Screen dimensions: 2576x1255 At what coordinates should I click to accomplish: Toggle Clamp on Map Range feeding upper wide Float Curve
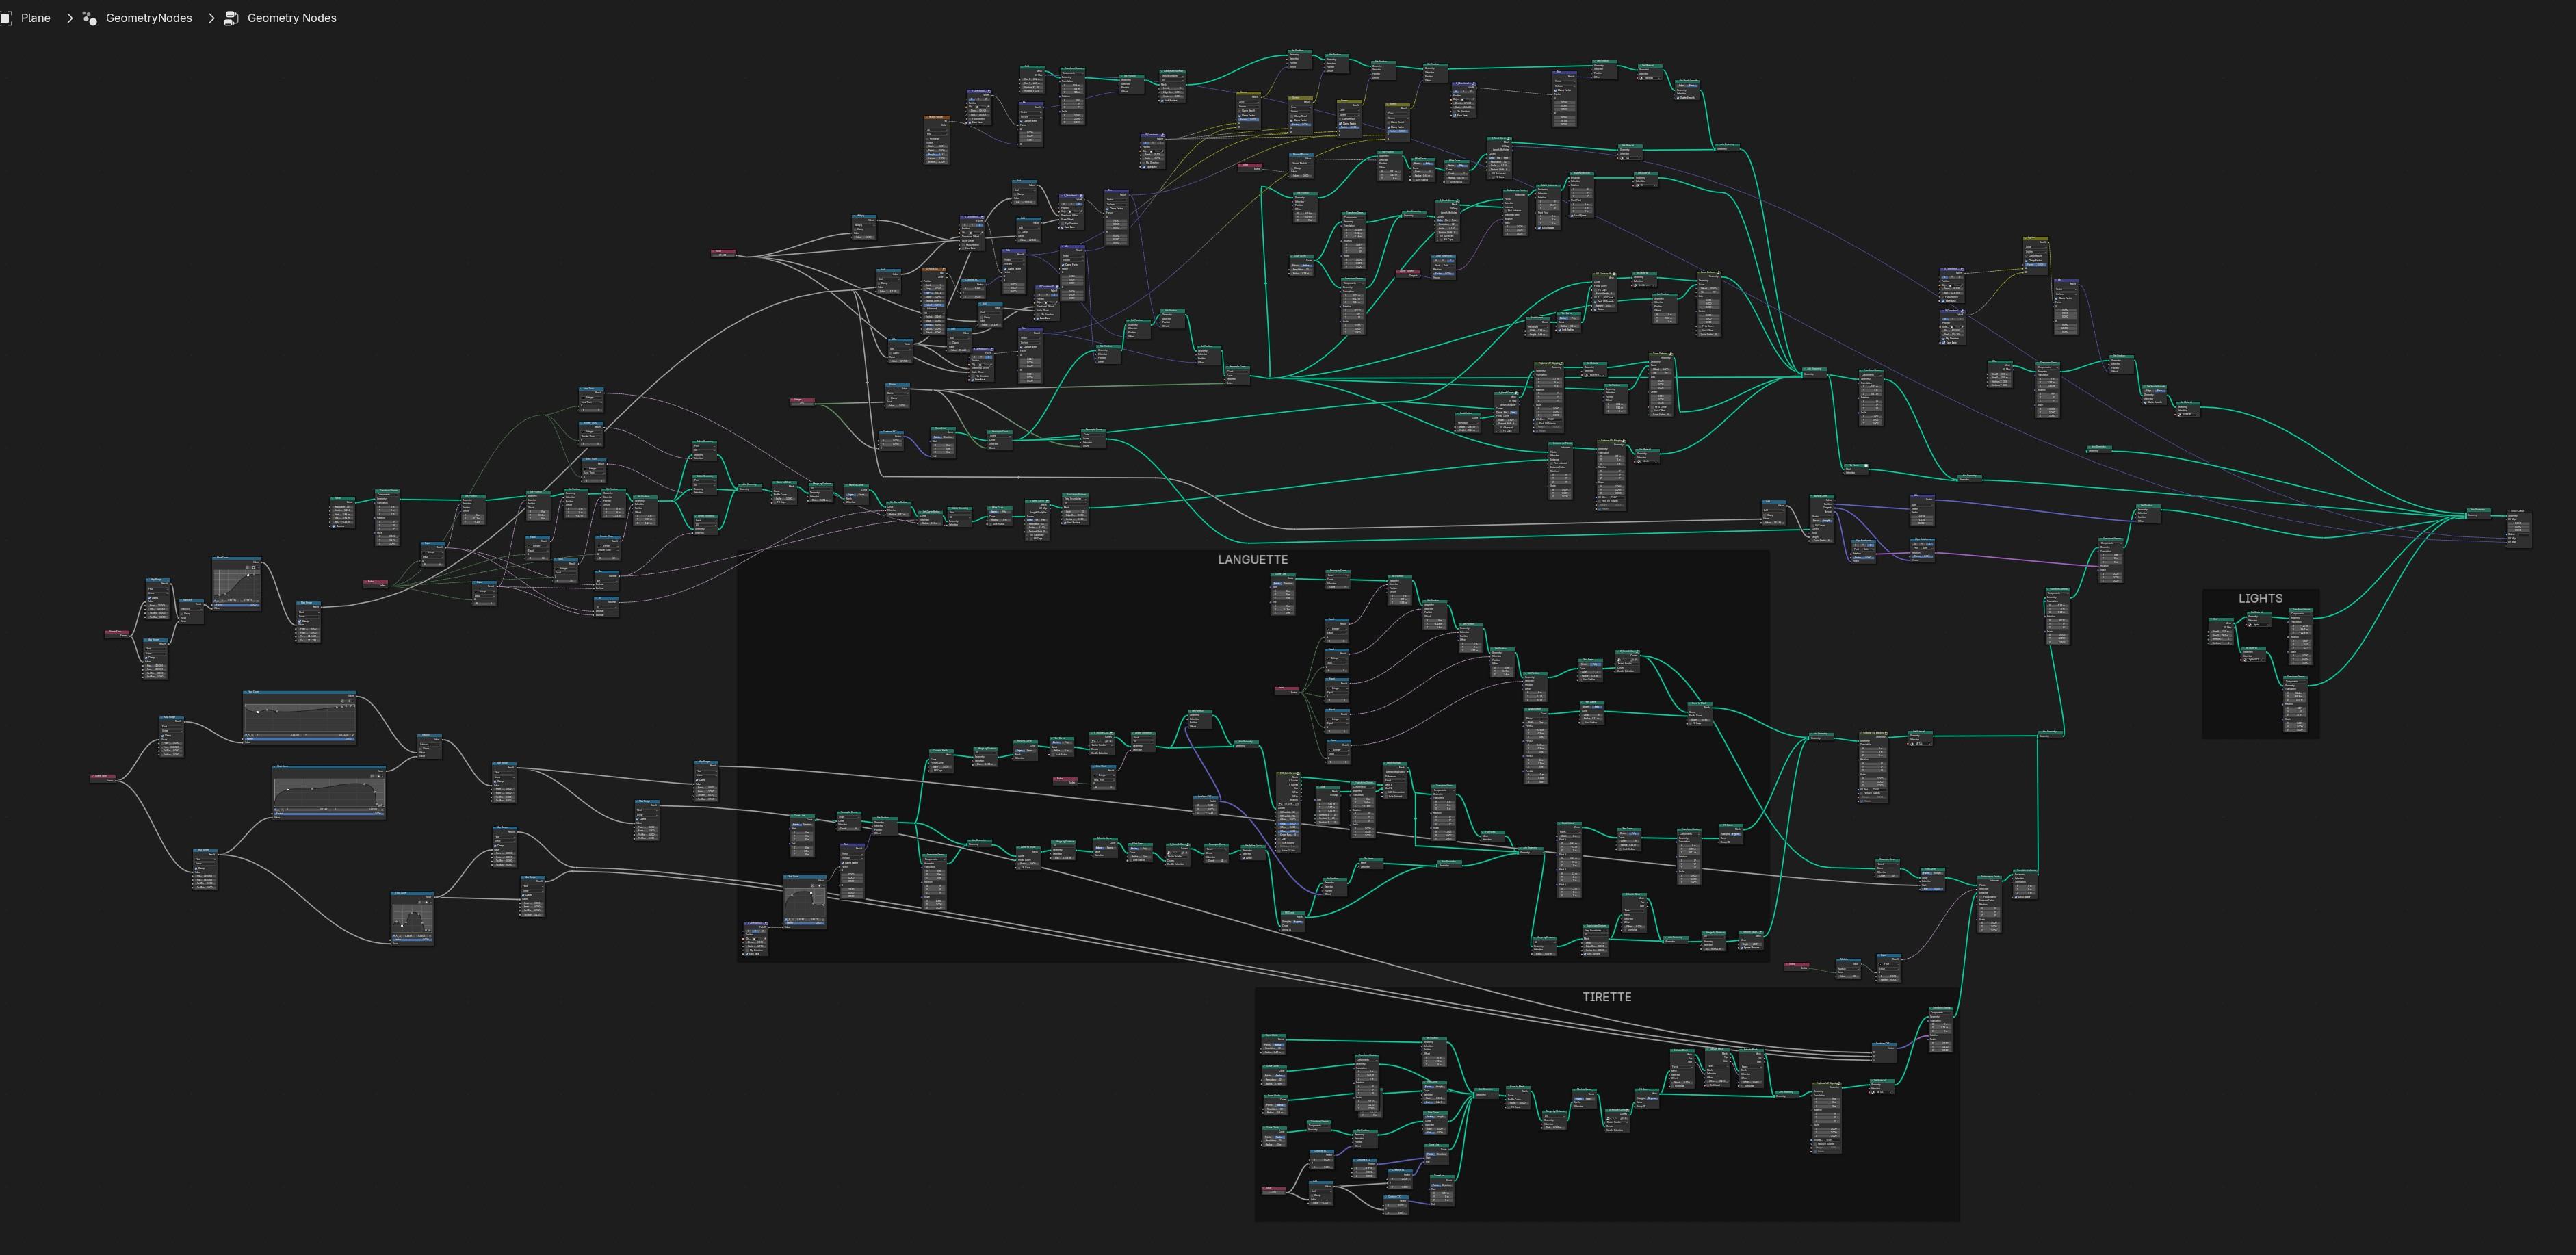click(x=163, y=736)
